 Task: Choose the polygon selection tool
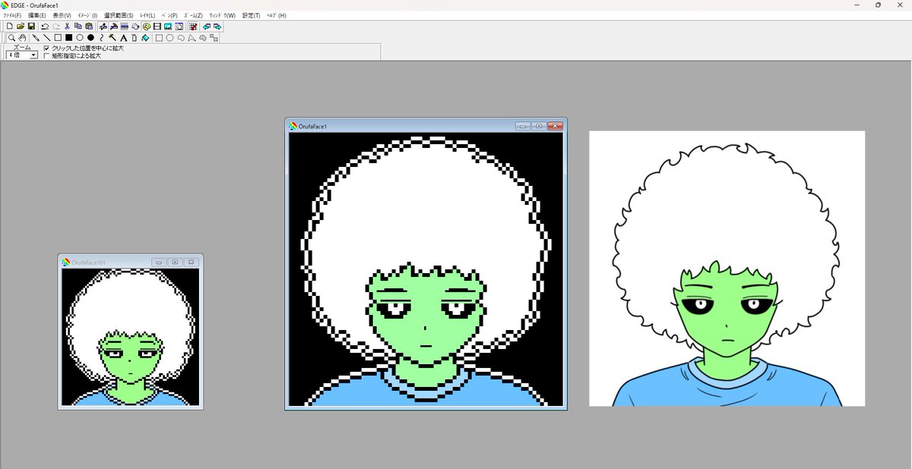tap(191, 38)
